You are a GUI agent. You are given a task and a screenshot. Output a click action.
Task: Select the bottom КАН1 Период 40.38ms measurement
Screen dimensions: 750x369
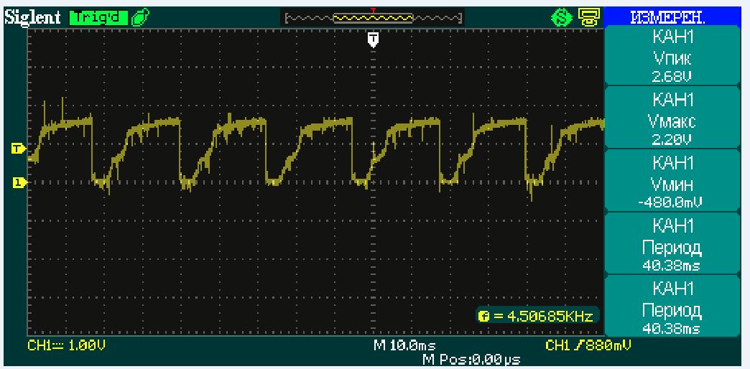pos(672,305)
